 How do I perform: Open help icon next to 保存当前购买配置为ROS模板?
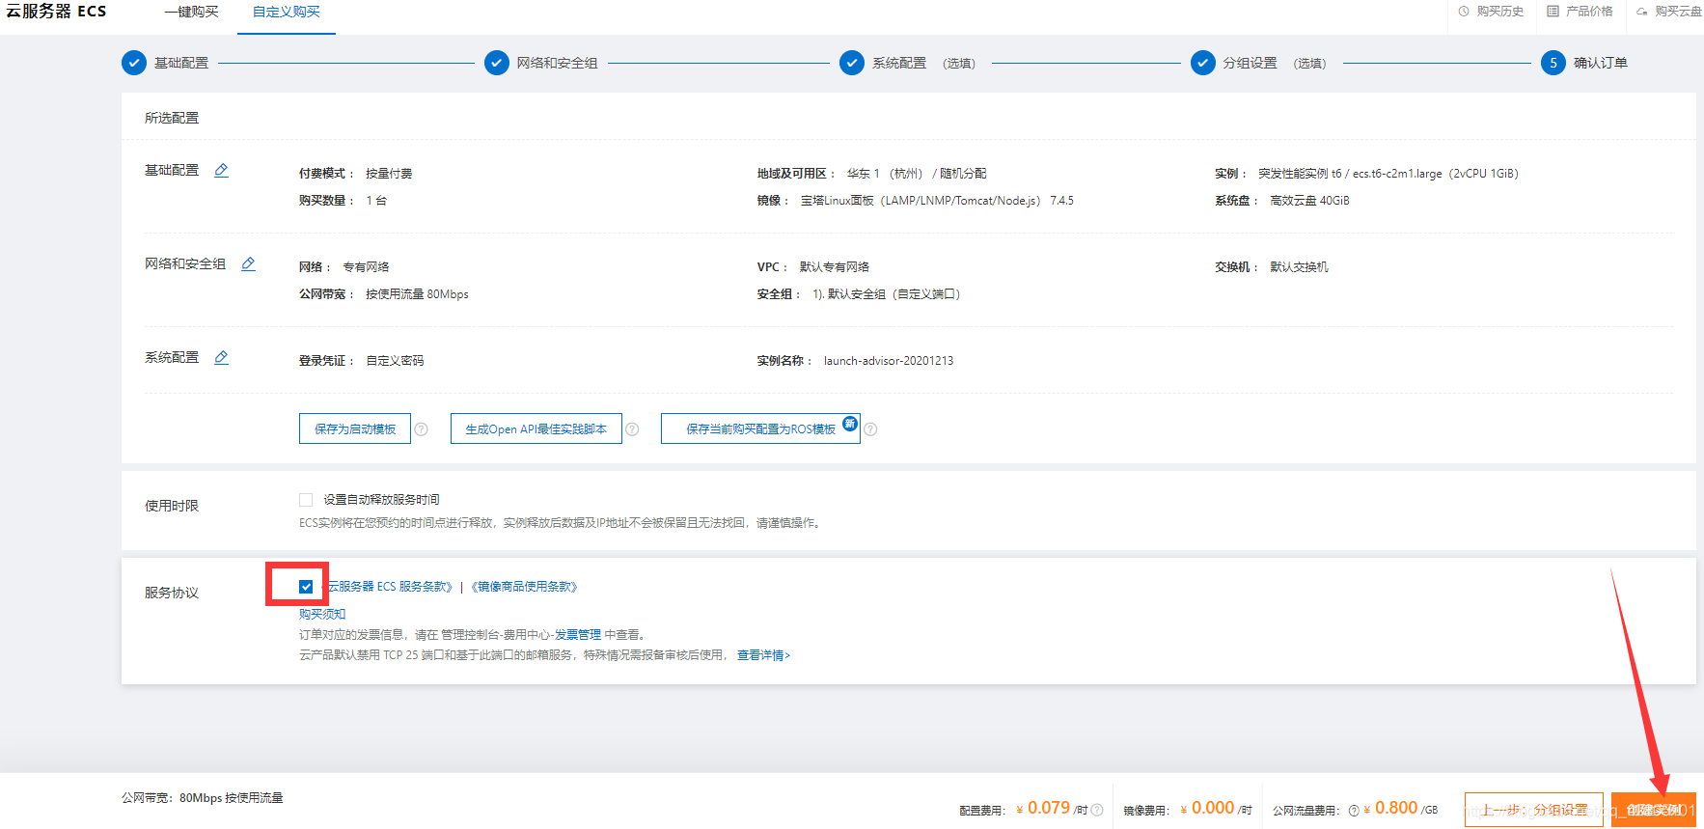point(870,429)
